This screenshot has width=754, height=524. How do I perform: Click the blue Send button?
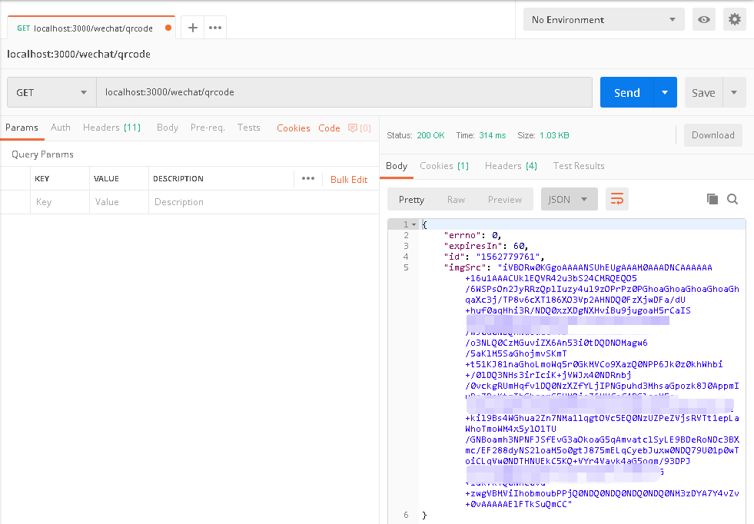pyautogui.click(x=627, y=92)
